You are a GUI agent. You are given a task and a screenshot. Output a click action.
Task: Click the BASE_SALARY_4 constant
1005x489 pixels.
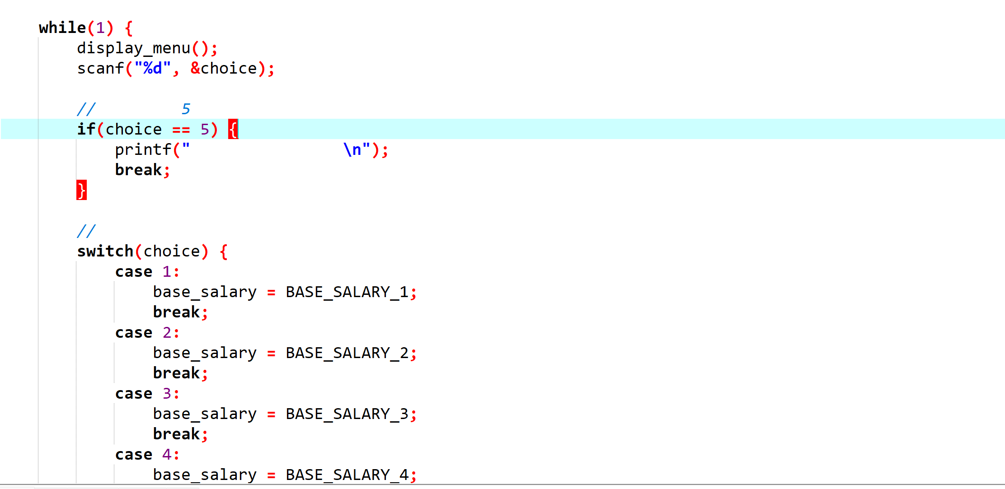347,475
